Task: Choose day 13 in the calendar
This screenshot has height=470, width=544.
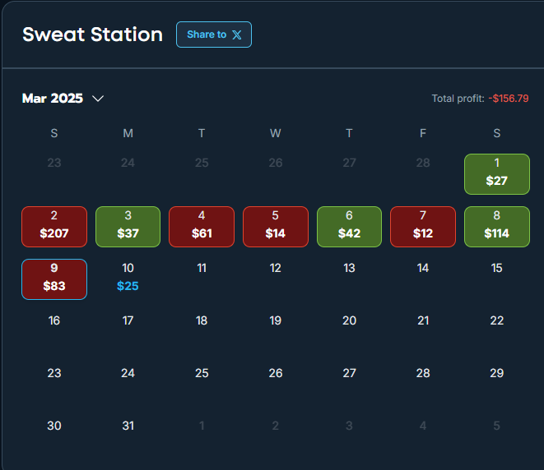Action: point(350,268)
